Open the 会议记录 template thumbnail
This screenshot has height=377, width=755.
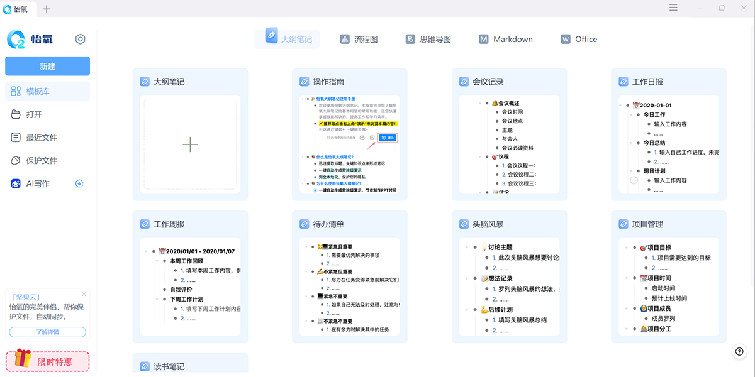point(509,145)
